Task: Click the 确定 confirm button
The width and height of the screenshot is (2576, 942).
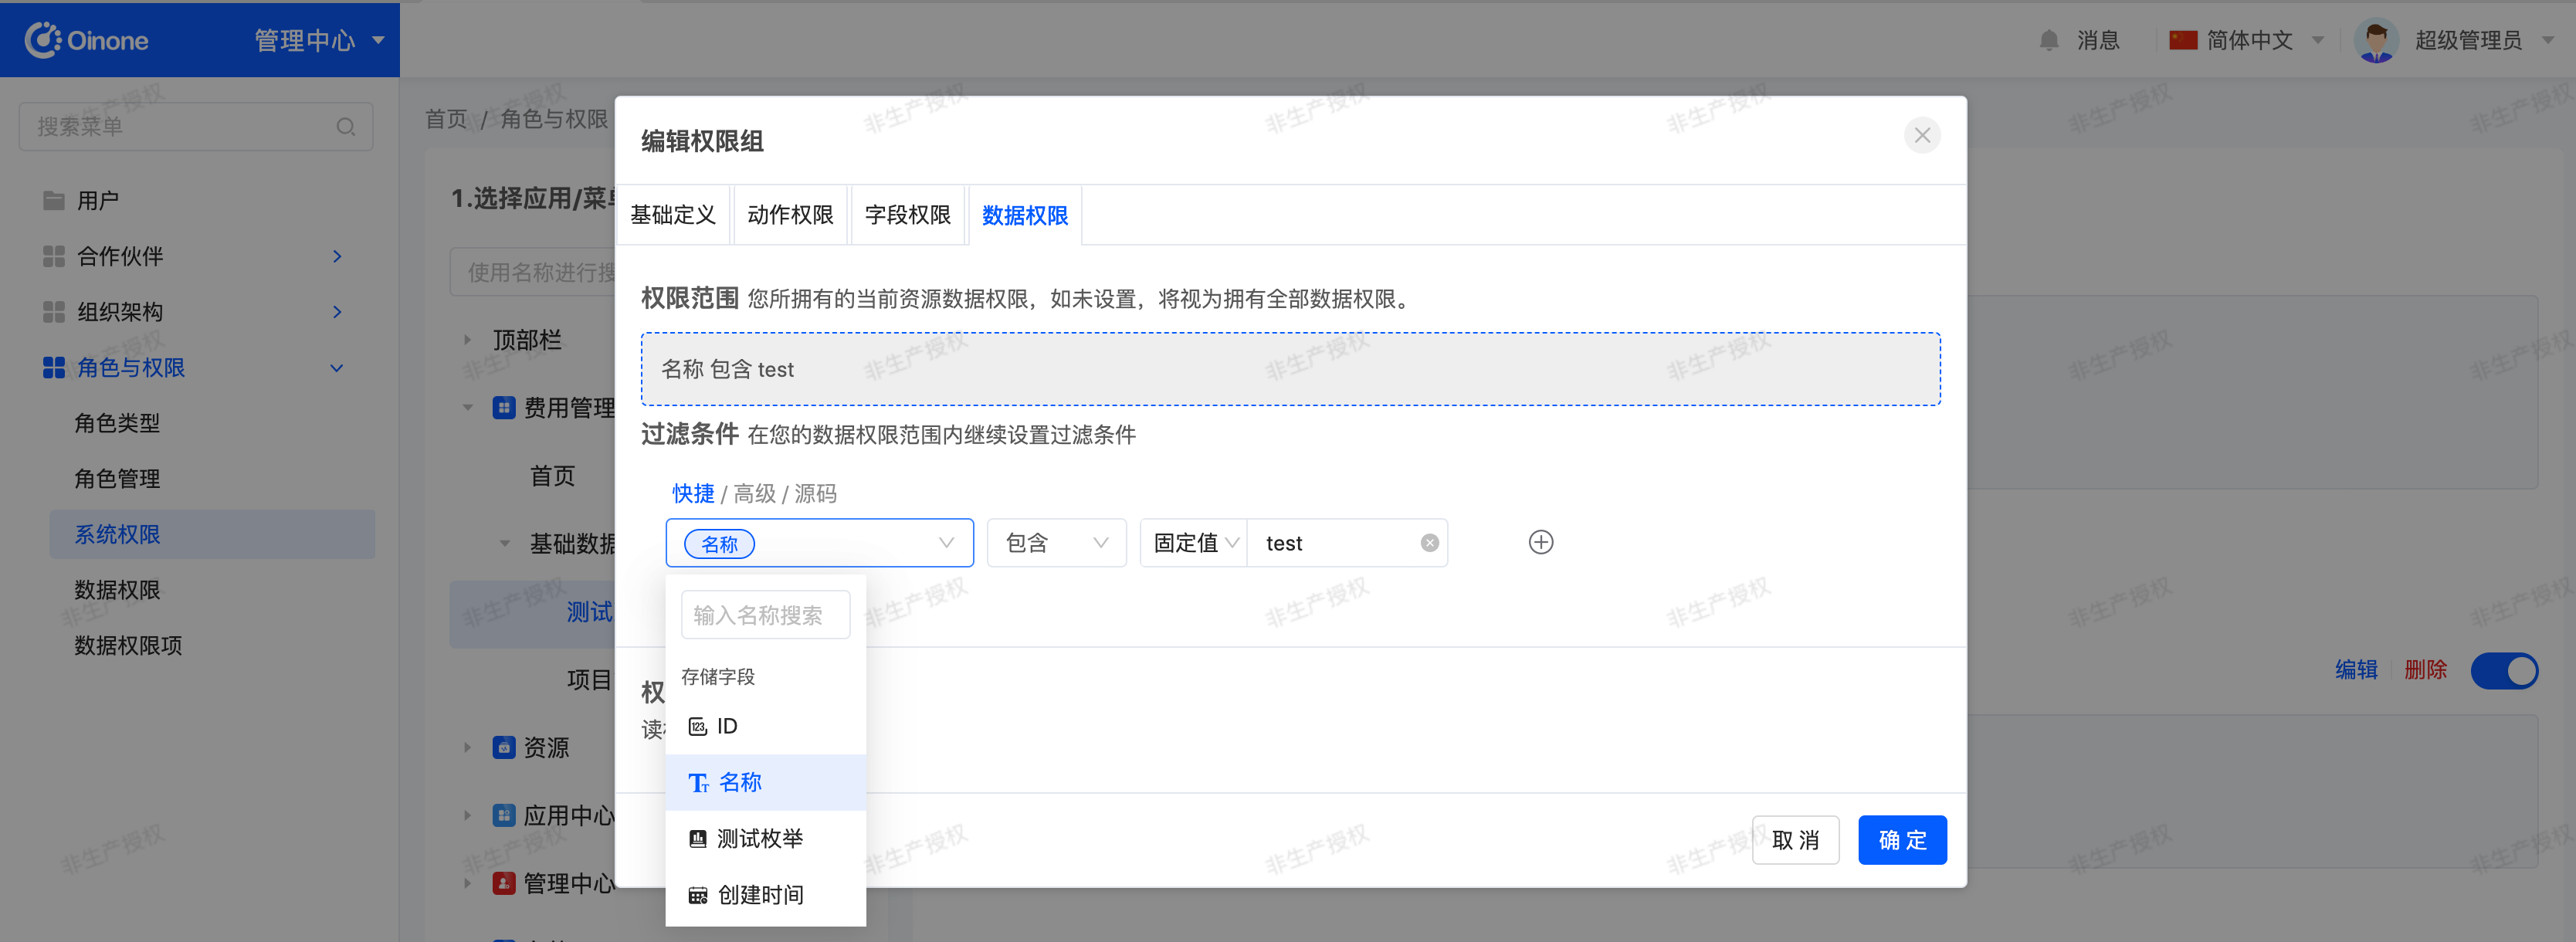Action: point(1901,839)
